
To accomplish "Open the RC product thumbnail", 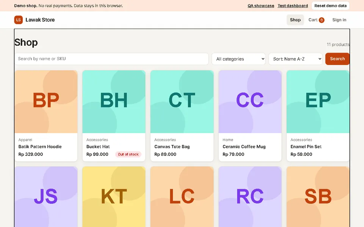I will [x=250, y=197].
